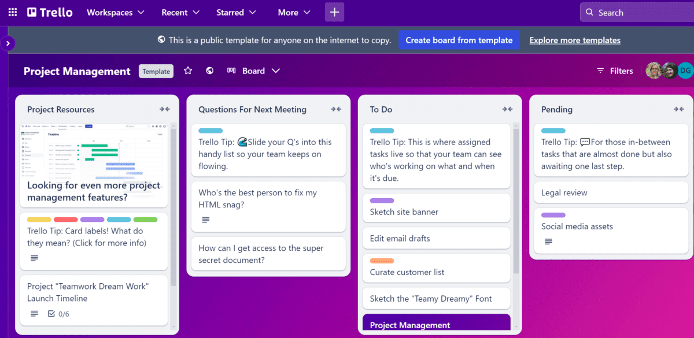Image resolution: width=694 pixels, height=338 pixels.
Task: Open 'Slide your Q's into this' tip card
Action: click(x=268, y=150)
